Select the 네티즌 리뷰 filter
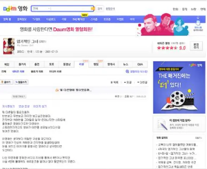 click(18, 71)
